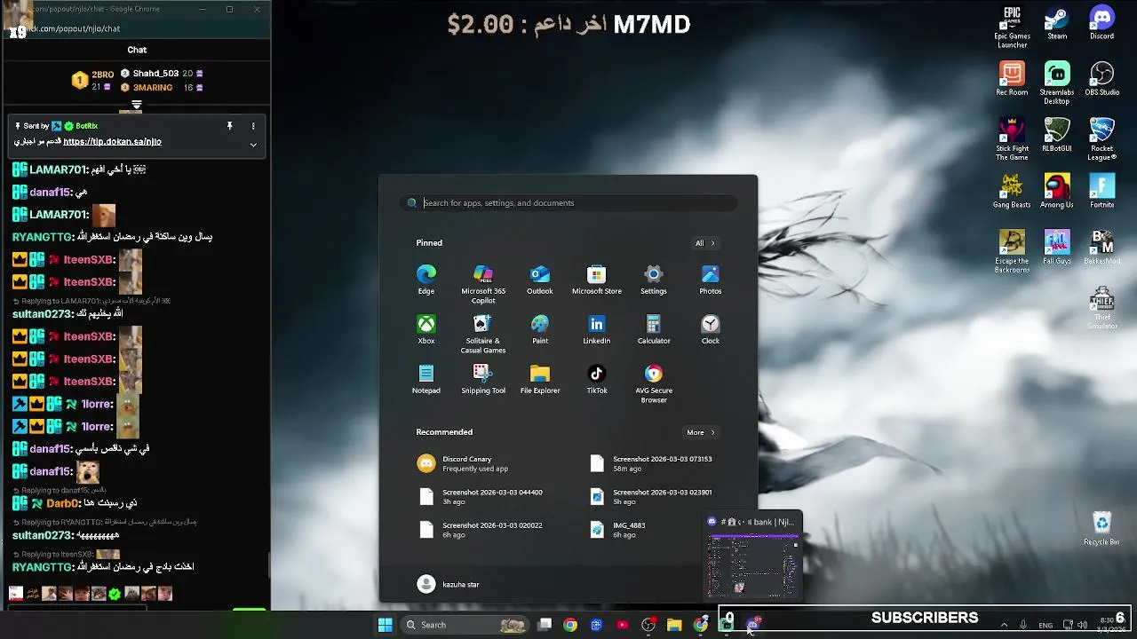Open File Explorer from the taskbar
Viewport: 1137px width, 639px height.
point(674,625)
